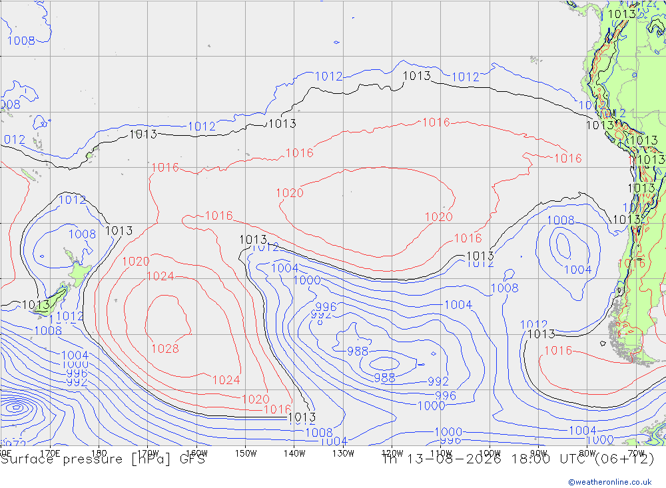Click the 1004 low label off Chile
The width and height of the screenshot is (666, 488).
coord(577,270)
